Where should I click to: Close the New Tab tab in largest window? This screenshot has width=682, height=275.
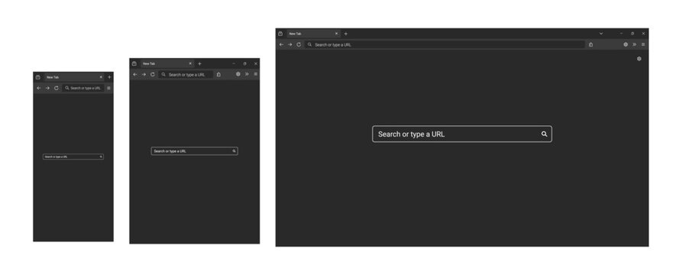[336, 34]
